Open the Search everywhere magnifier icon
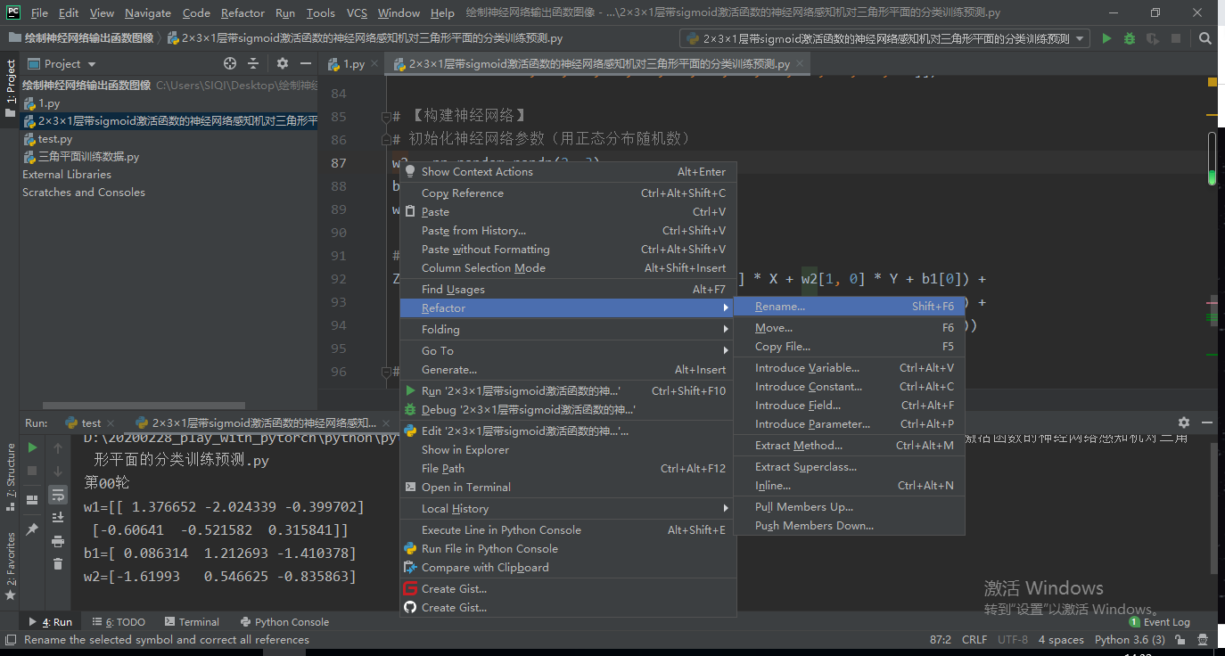Viewport: 1225px width, 656px height. point(1204,39)
